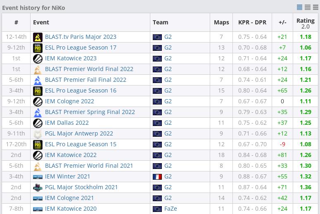Open the FaZe team page link
The height and width of the screenshot is (214, 320).
click(171, 209)
